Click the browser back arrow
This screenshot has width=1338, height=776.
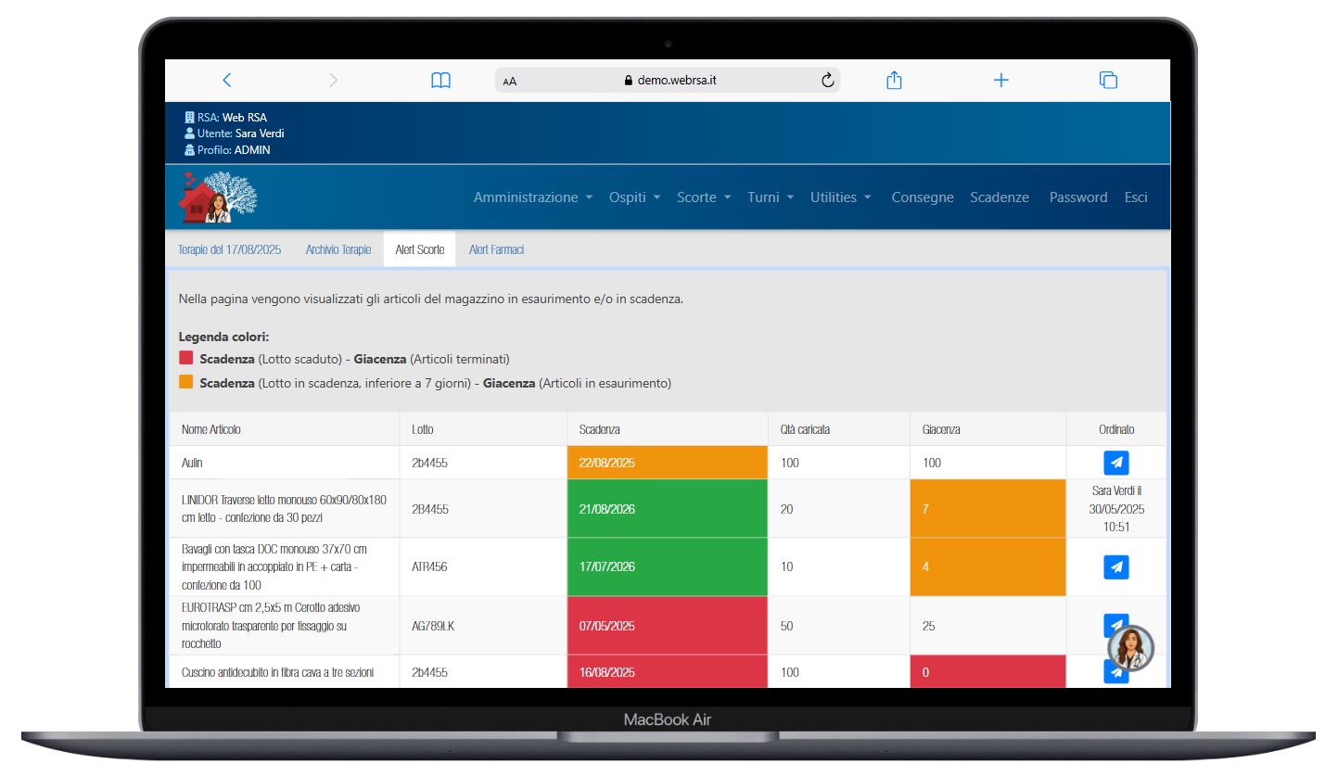227,81
